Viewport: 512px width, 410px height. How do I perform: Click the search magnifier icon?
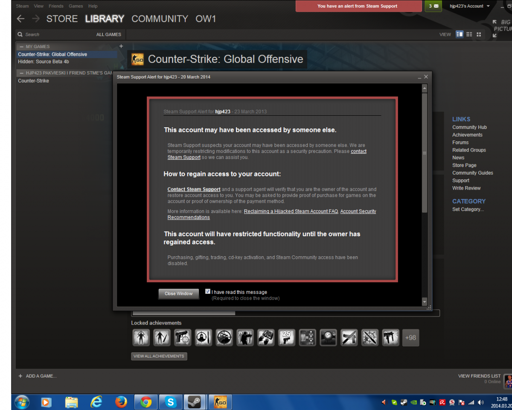click(x=20, y=35)
